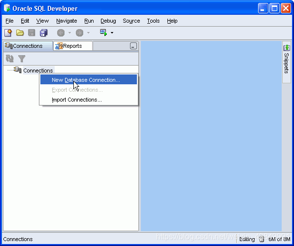Choose Import Connections menu entry
This screenshot has width=294, height=246.
pos(89,100)
